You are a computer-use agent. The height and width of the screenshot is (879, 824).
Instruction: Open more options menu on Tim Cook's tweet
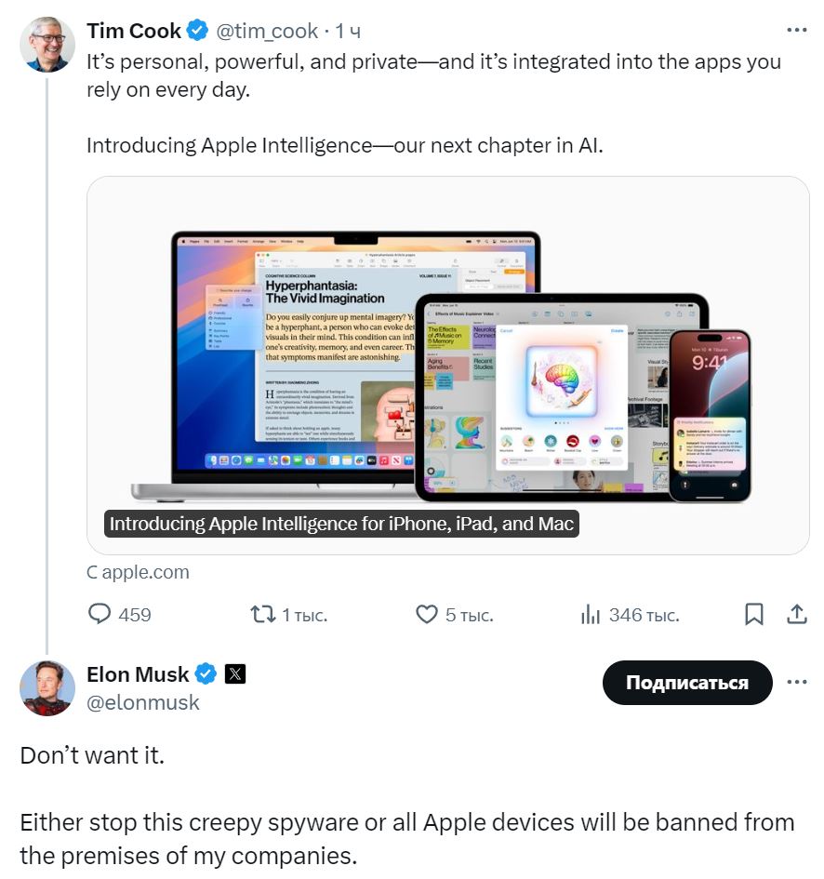(797, 30)
